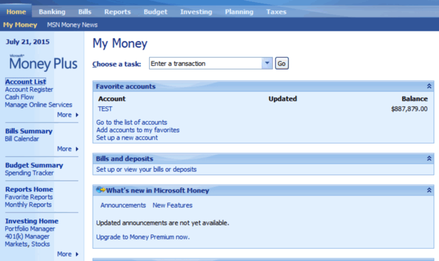
Task: Open the TEST account
Action: pyautogui.click(x=105, y=109)
